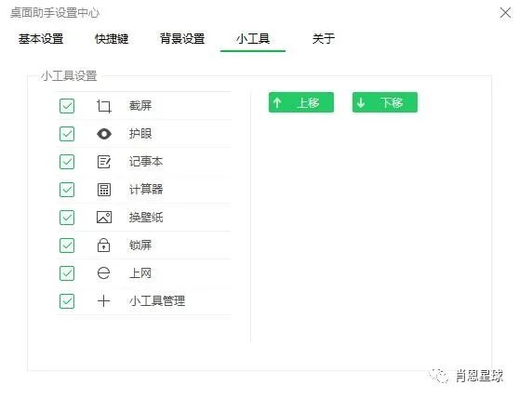Click the 截屏 crop icon
The width and height of the screenshot is (519, 398).
pos(104,106)
